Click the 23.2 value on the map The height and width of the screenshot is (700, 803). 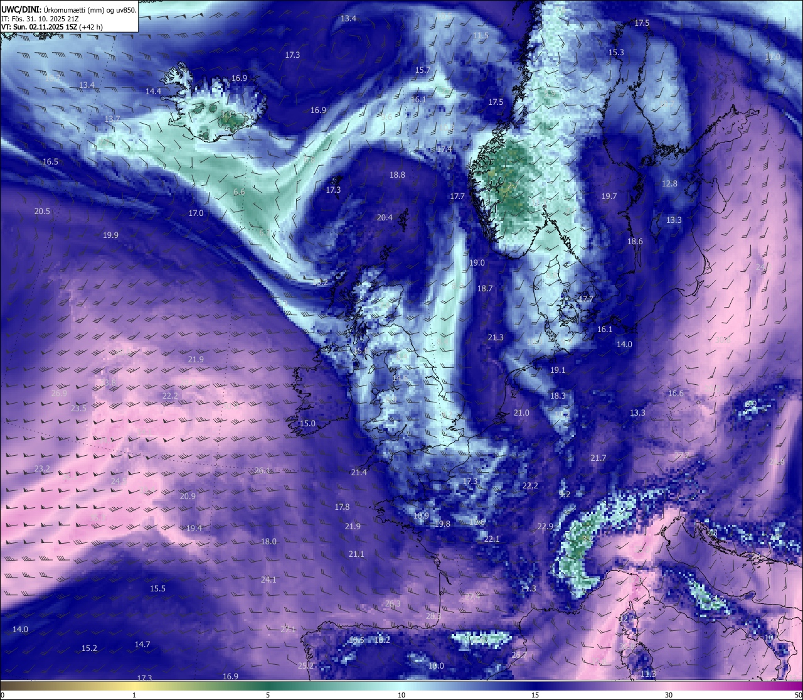pos(42,469)
